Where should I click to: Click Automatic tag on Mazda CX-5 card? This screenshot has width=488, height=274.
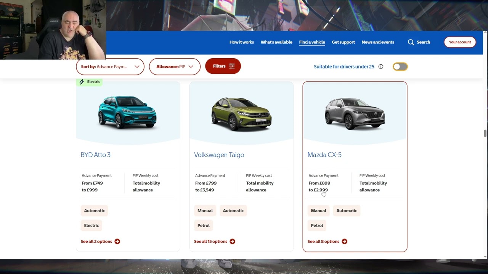point(347,211)
